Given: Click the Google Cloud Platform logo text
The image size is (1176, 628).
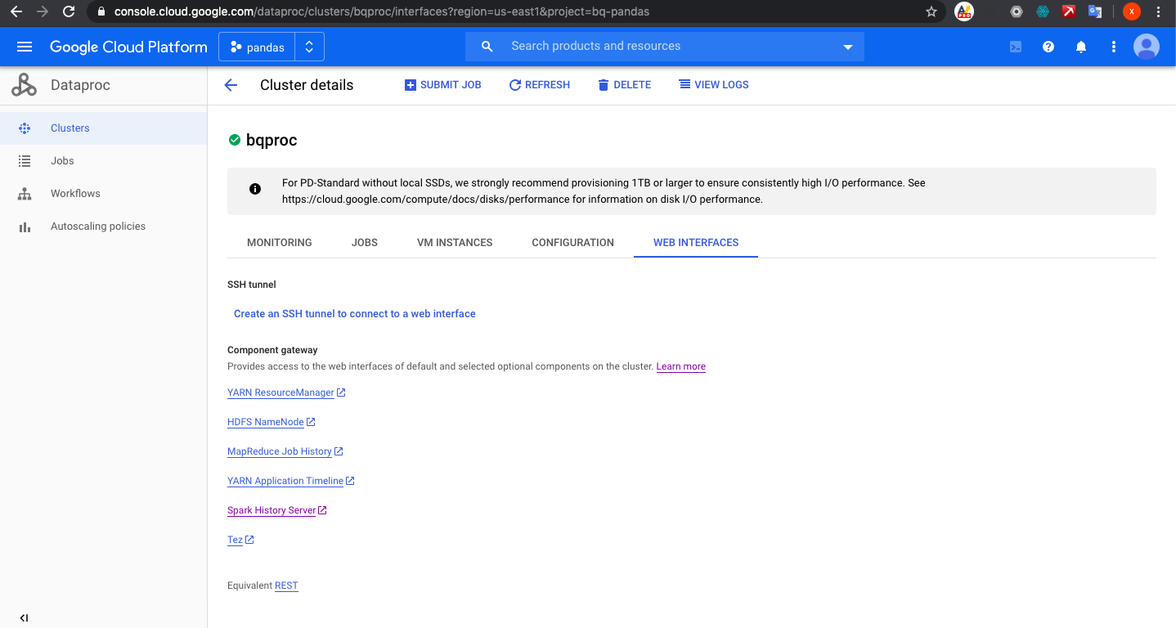Looking at the screenshot, I should [128, 47].
